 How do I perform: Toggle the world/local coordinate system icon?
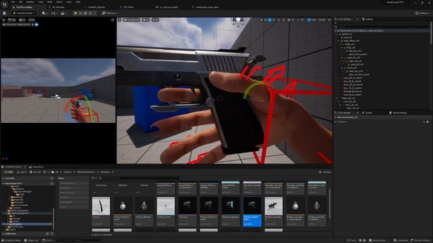pos(279,20)
